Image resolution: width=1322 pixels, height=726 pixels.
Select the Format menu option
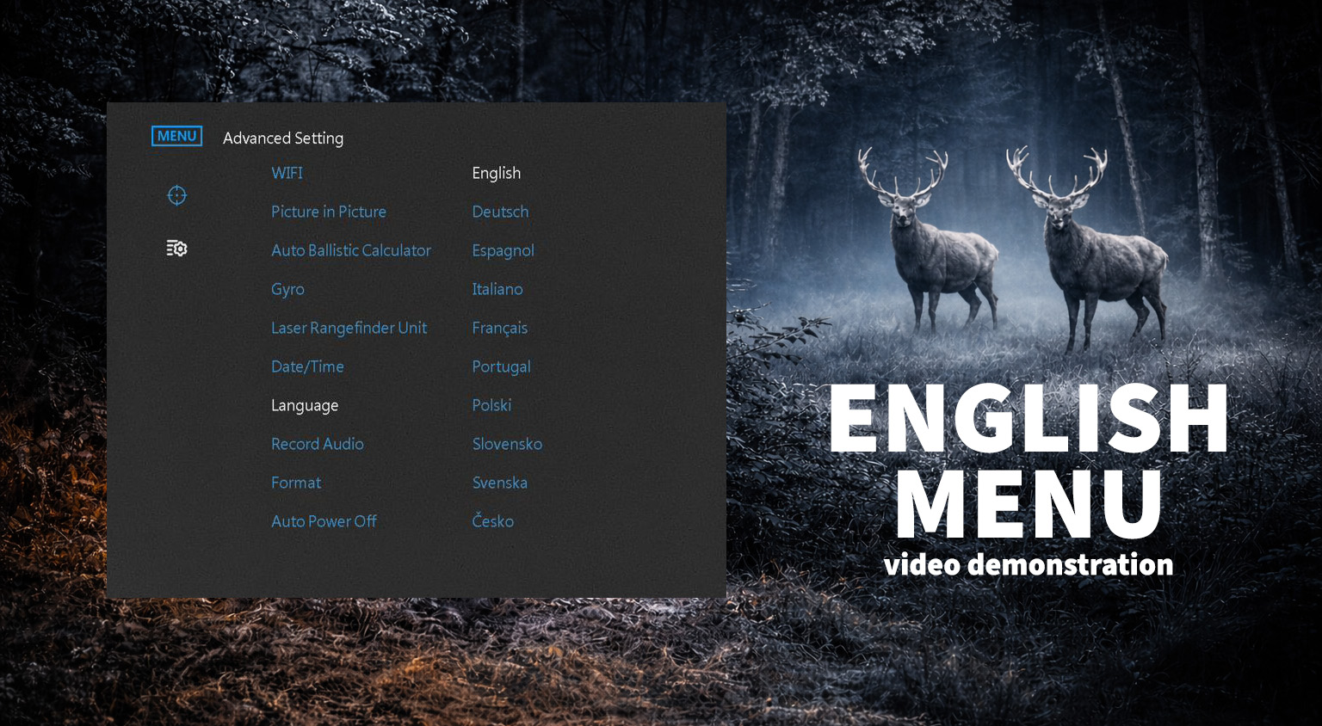[295, 483]
